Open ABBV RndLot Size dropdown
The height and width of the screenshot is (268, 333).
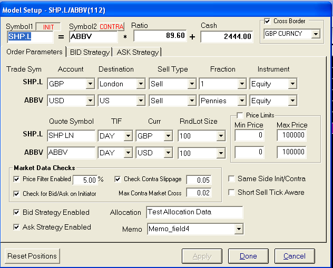(x=221, y=153)
